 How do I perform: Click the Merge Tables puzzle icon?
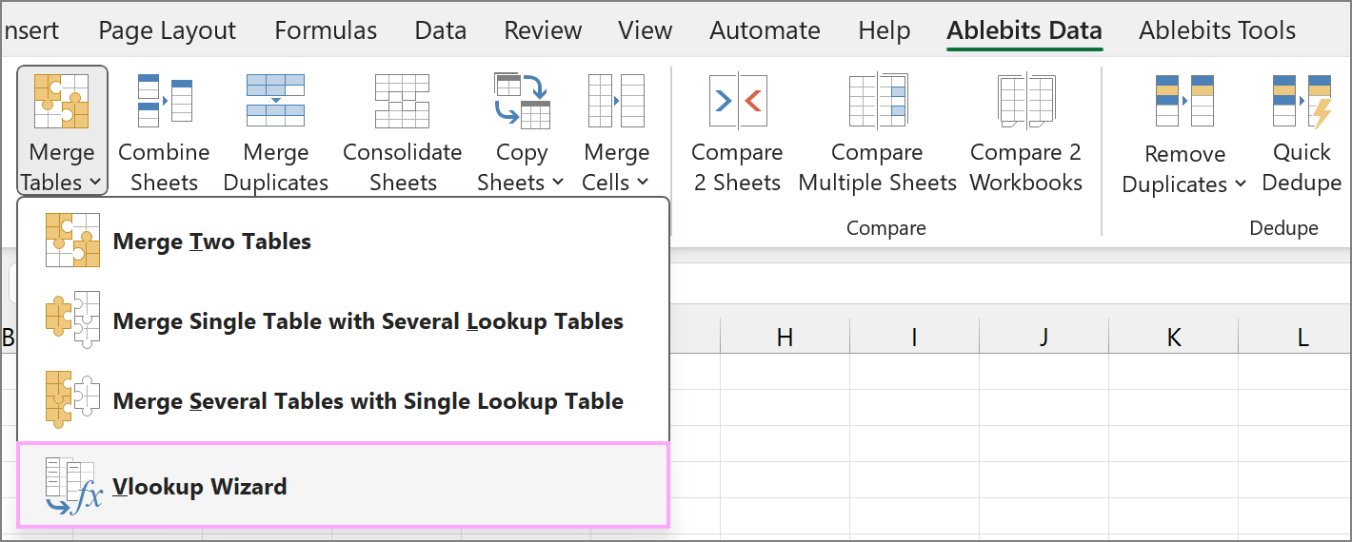click(x=61, y=101)
